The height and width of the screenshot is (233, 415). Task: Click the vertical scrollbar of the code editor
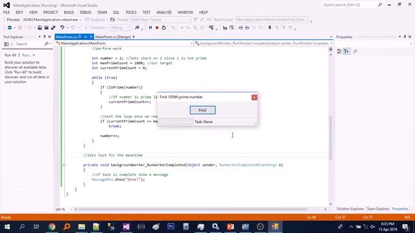click(x=331, y=138)
